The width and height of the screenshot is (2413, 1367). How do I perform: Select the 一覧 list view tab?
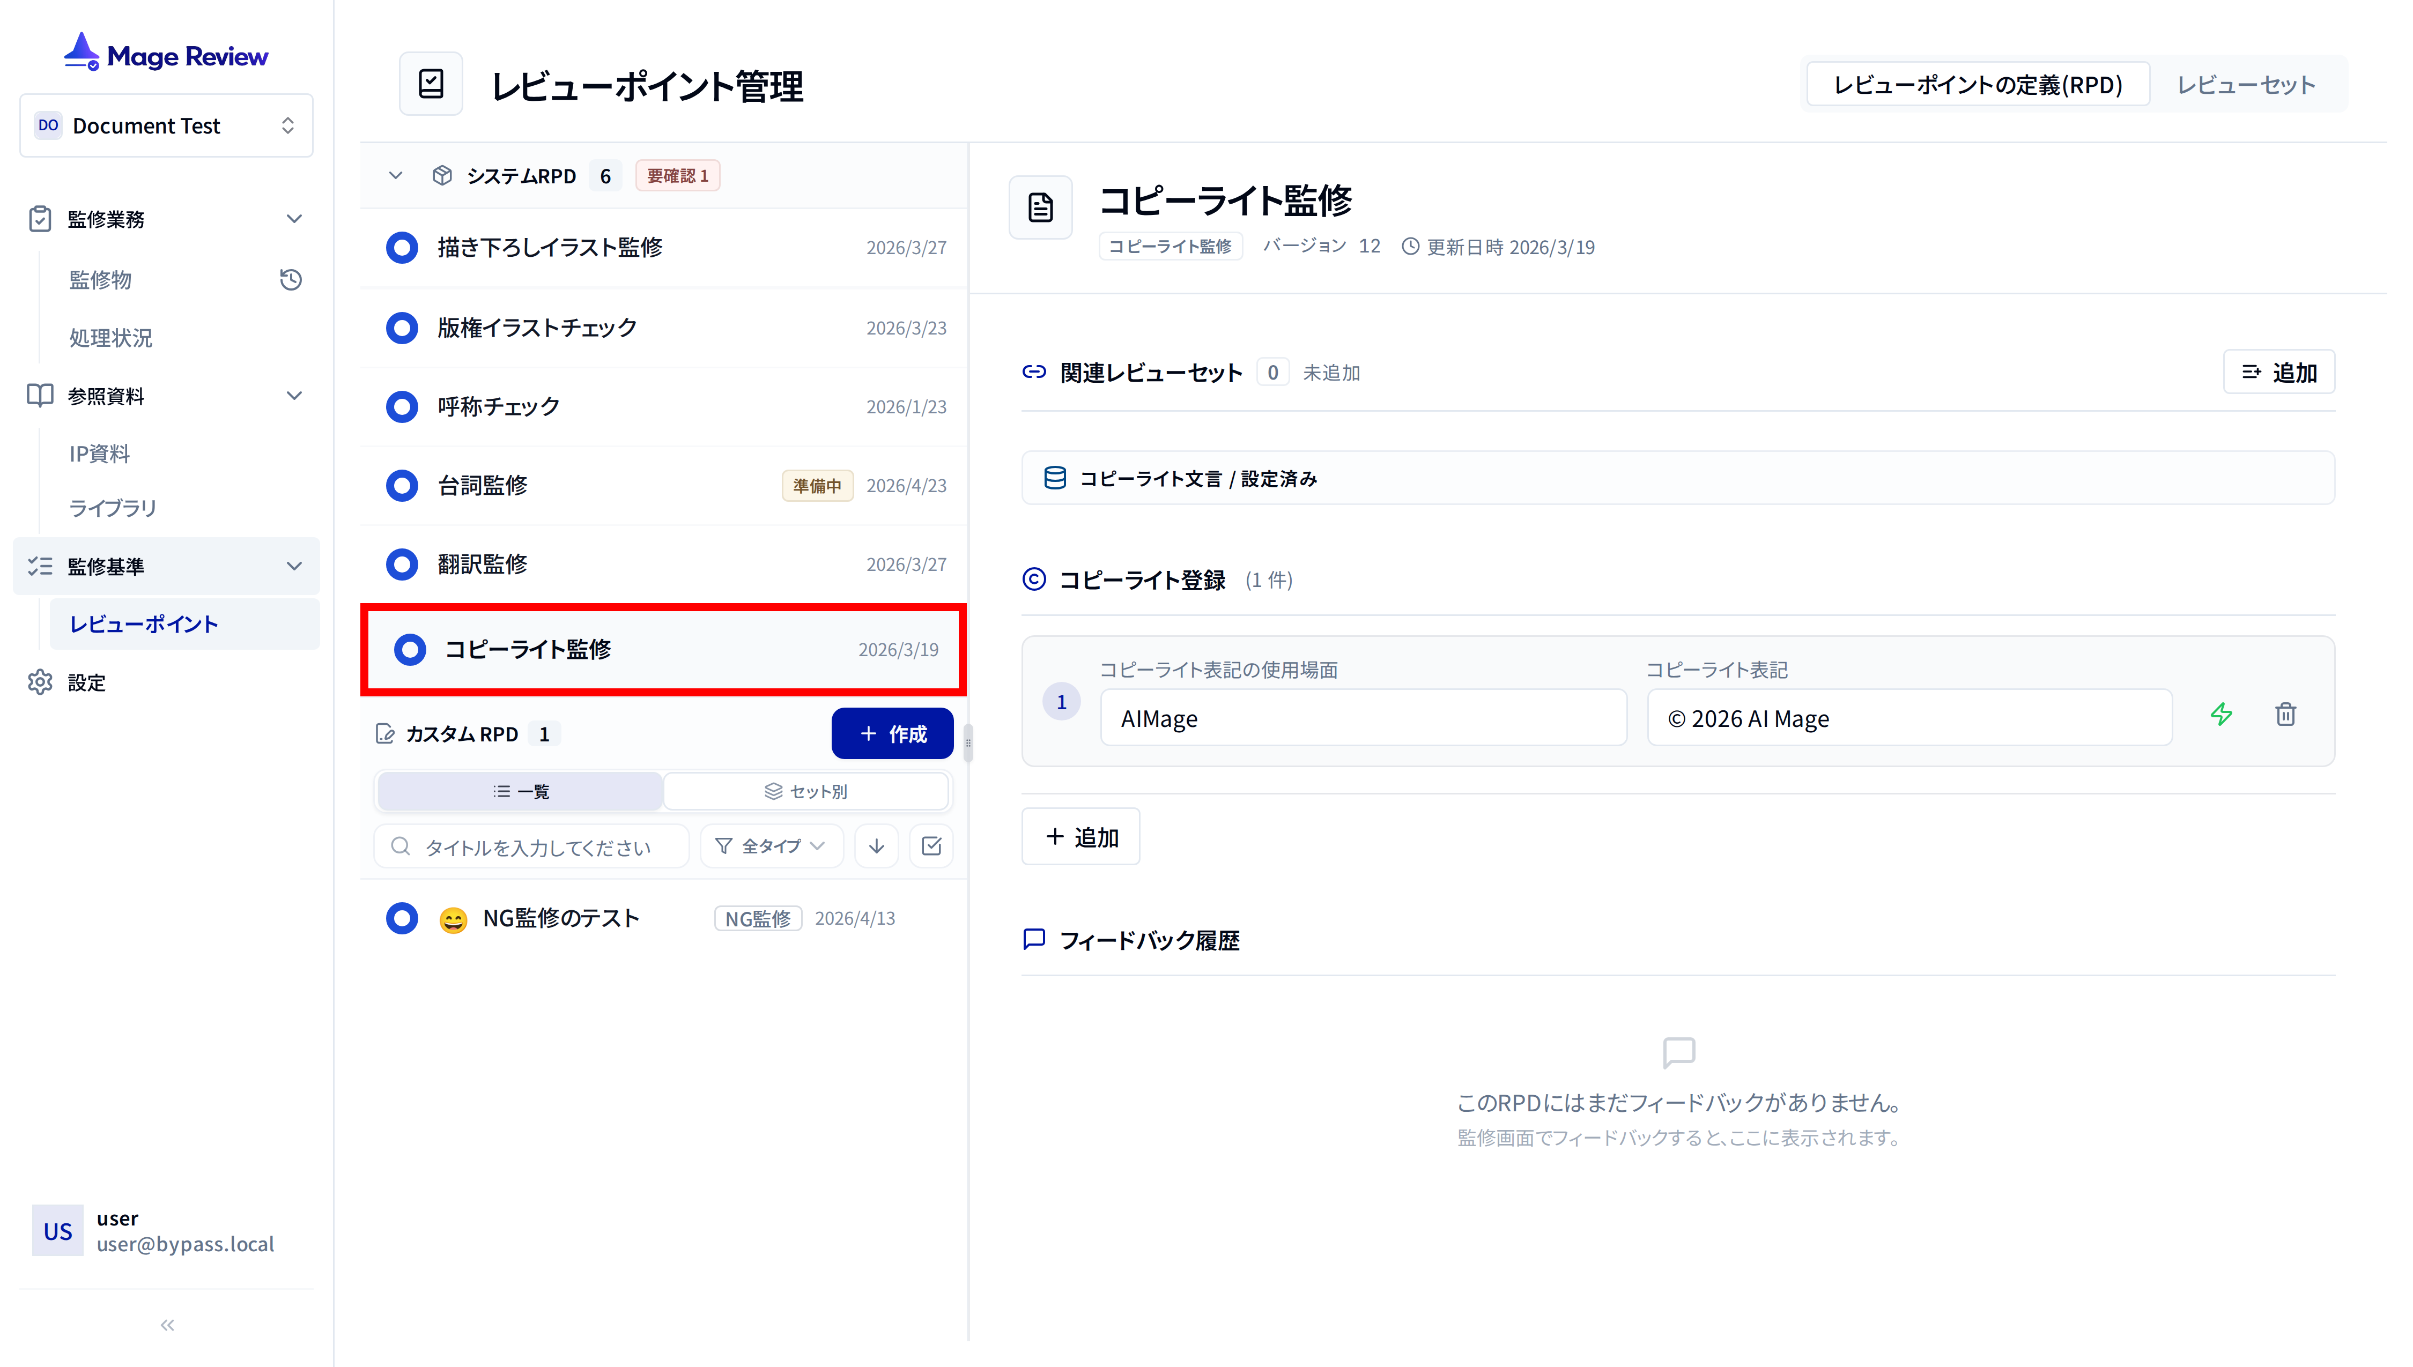coord(520,791)
